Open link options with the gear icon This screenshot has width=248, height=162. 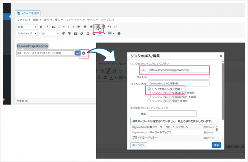(84, 53)
